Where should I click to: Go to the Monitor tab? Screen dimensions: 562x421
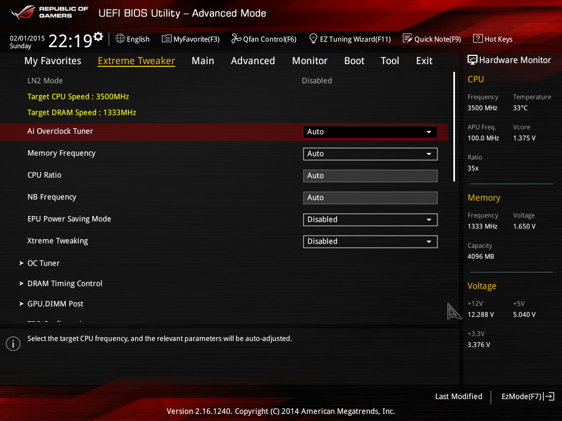click(310, 61)
